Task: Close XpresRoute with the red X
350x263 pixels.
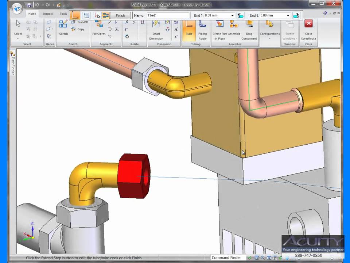Action: click(x=308, y=23)
